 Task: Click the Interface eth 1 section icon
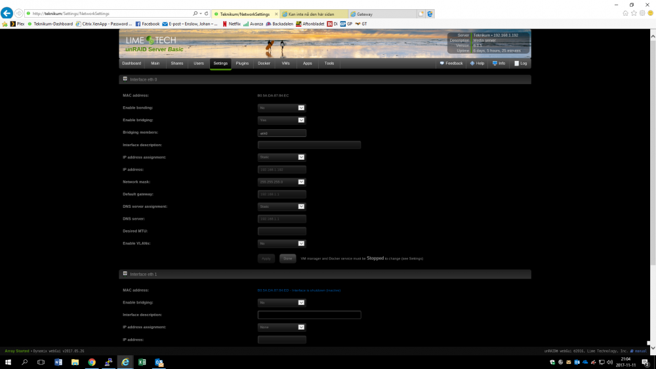[125, 274]
